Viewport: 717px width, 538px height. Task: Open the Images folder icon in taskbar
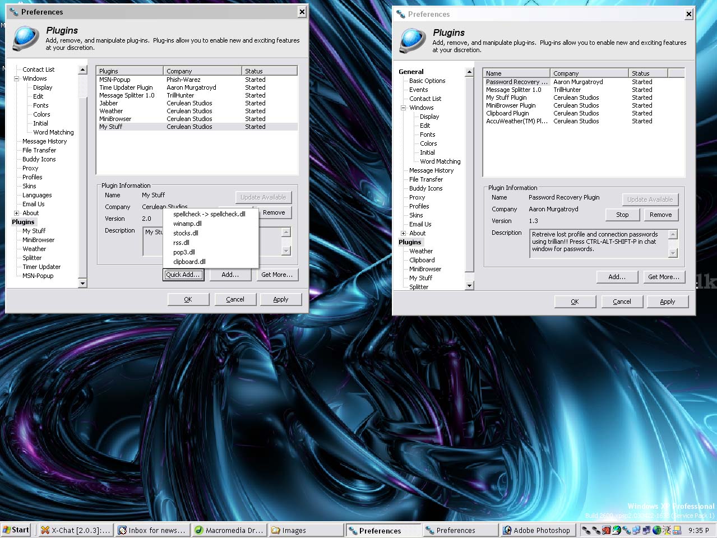click(276, 530)
